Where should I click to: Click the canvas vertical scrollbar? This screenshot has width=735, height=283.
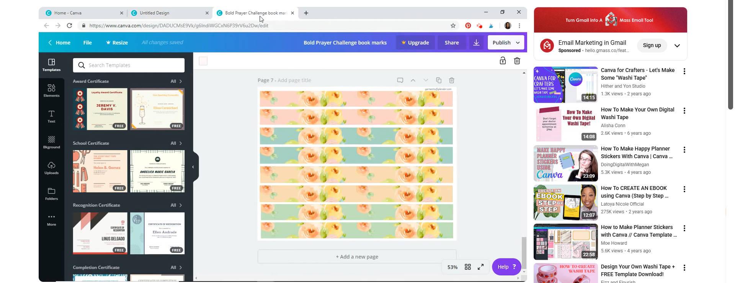pos(524,252)
